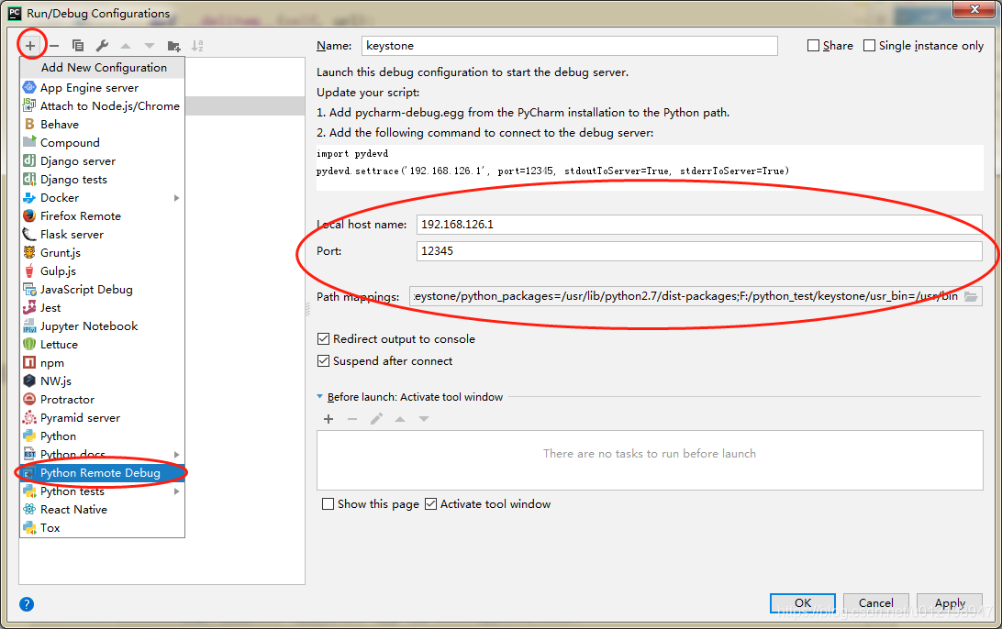Expand Python tests submenu
The image size is (1002, 629).
pos(176,491)
